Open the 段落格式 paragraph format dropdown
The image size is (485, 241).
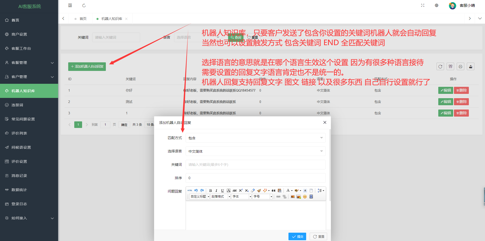click(x=220, y=197)
